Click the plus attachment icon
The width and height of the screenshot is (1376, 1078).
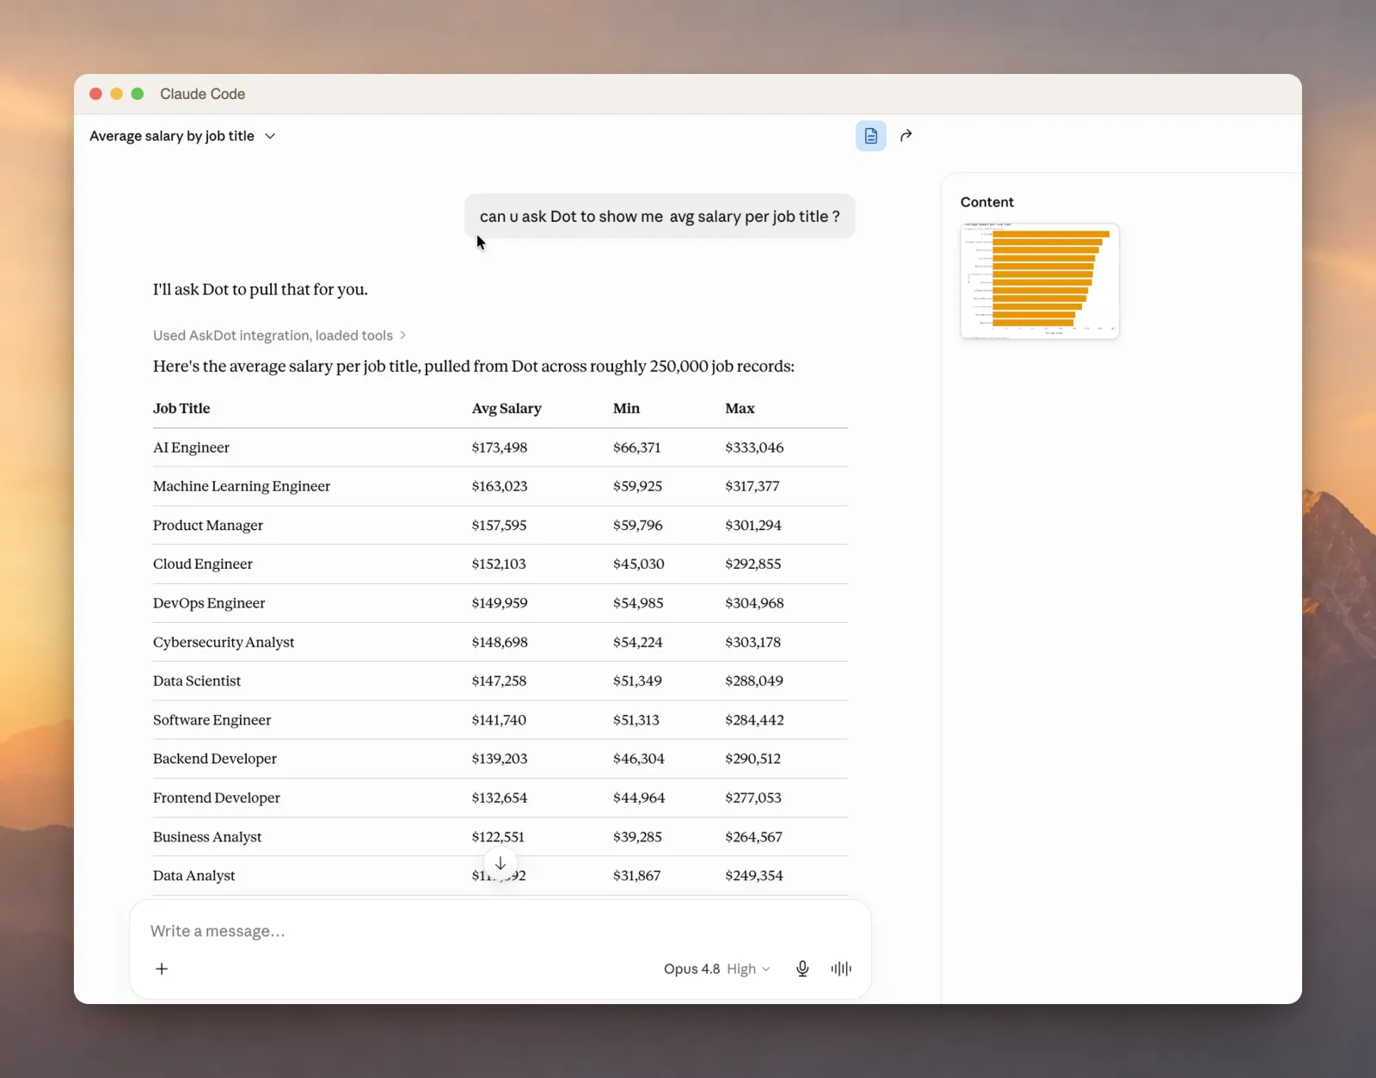point(162,969)
